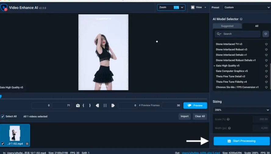
Task: Set trim end with the right brace icon
Action: click(x=90, y=105)
